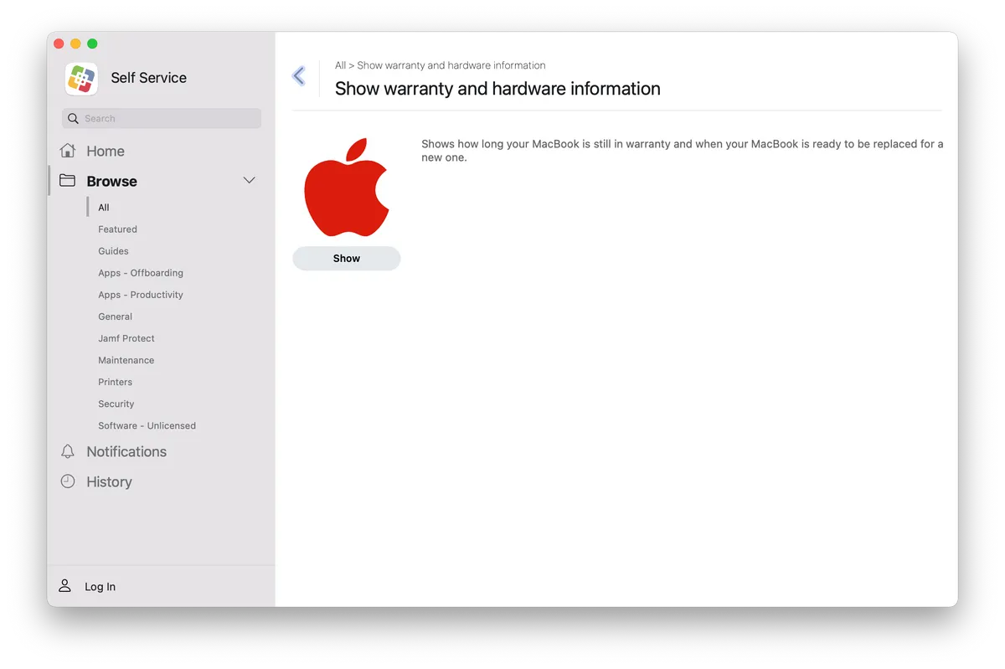The width and height of the screenshot is (1005, 669).
Task: Click the Log In person icon
Action: (x=64, y=586)
